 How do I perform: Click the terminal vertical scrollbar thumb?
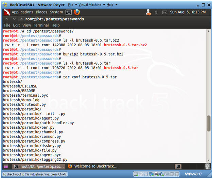209,123
